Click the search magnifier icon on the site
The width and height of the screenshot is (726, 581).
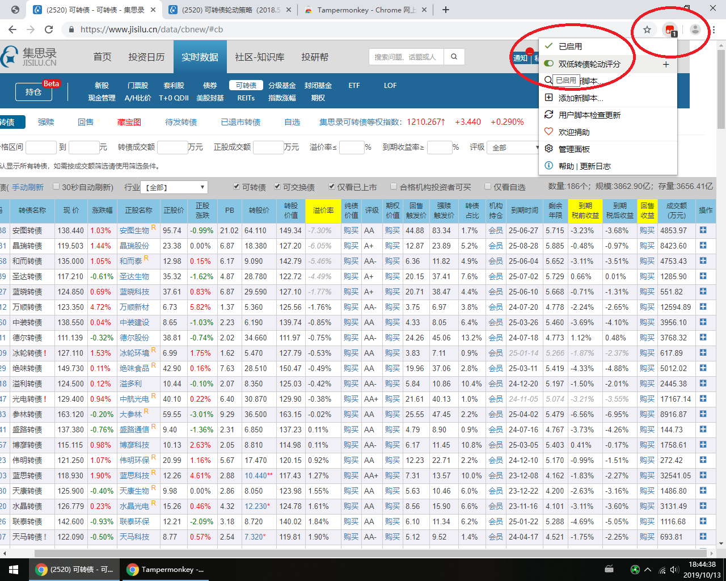click(x=454, y=57)
